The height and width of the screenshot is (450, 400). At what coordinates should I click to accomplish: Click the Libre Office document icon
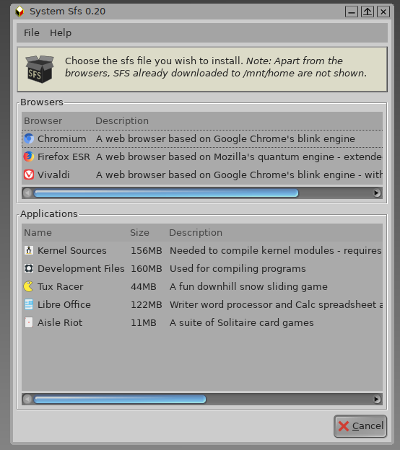coord(29,304)
